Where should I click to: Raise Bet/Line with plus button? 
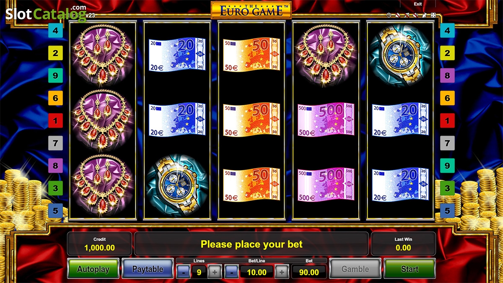(x=282, y=272)
